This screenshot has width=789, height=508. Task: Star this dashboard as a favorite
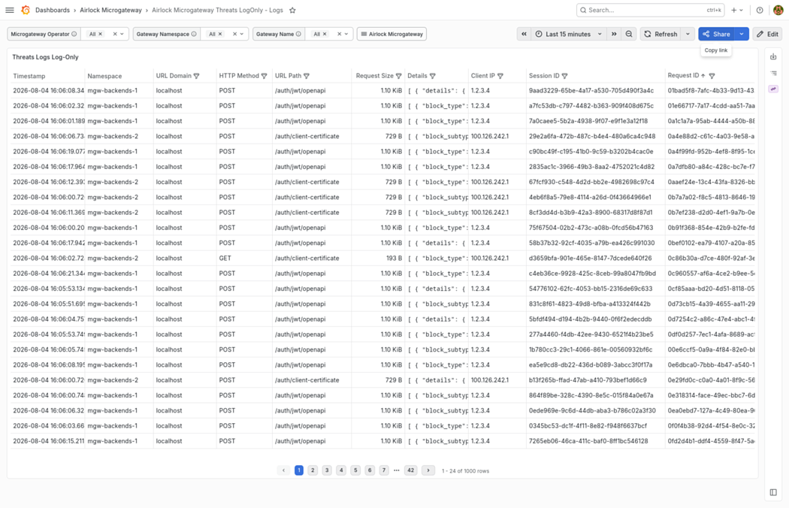pyautogui.click(x=292, y=10)
